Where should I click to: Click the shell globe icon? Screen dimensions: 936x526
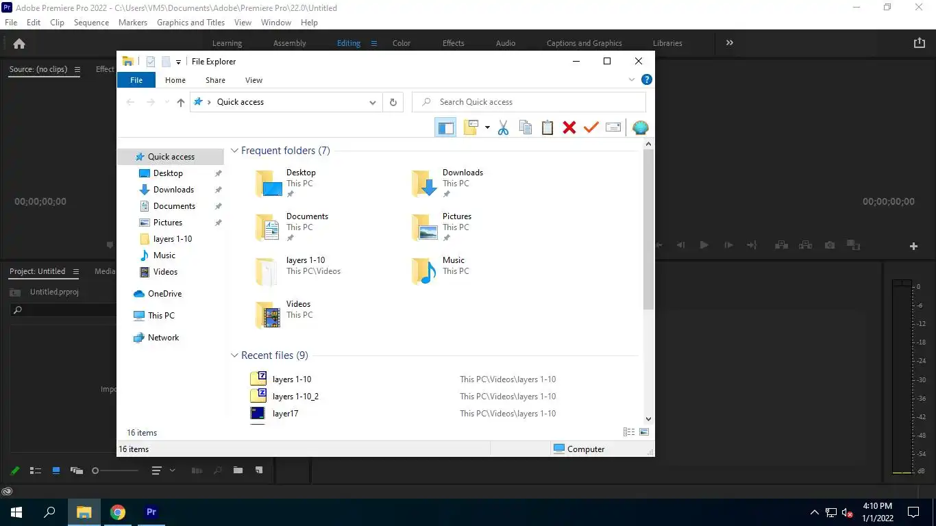[x=640, y=127]
